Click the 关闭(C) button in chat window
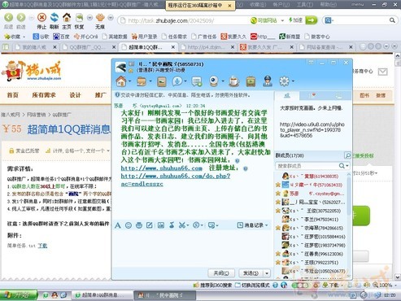 point(221,273)
